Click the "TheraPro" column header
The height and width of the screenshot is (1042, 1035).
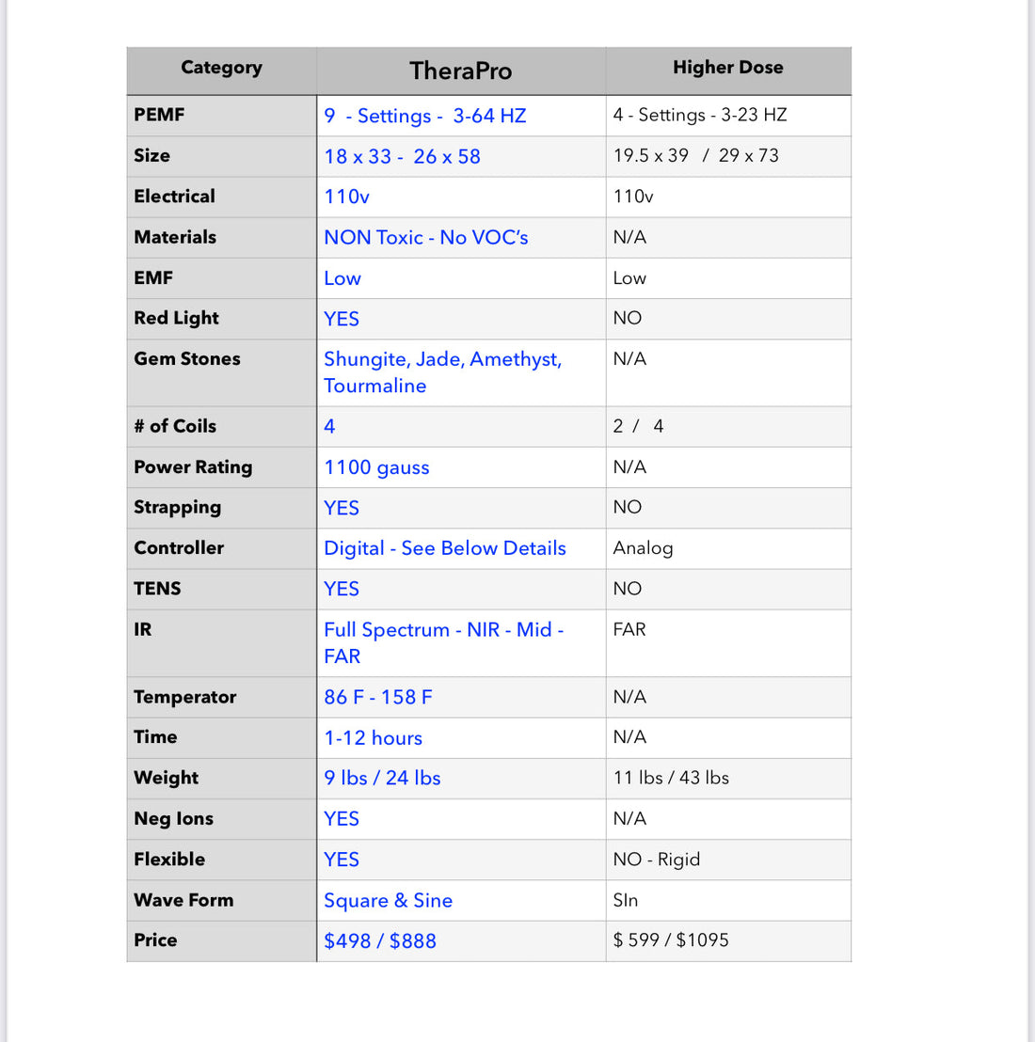tap(460, 71)
